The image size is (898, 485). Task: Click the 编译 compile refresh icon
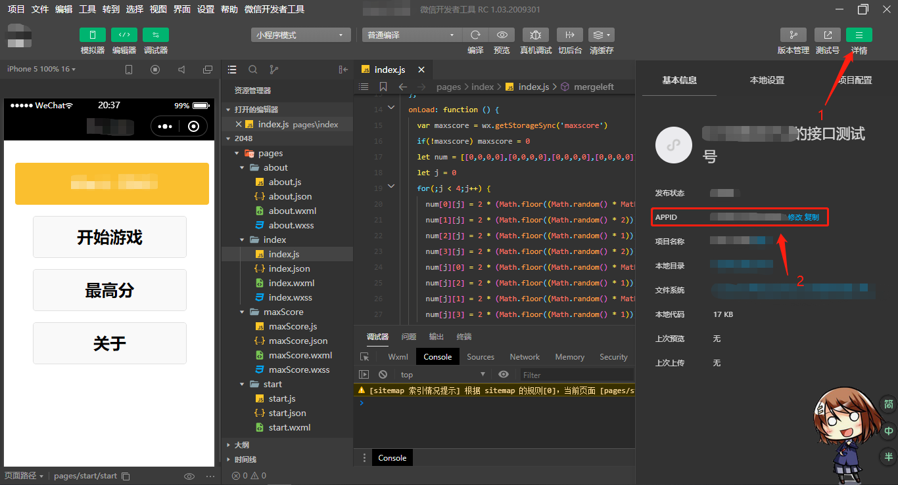[x=475, y=35]
